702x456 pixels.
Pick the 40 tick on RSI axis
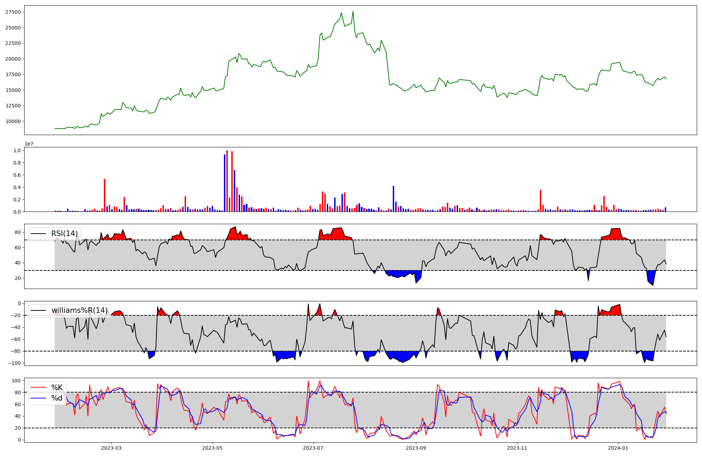point(18,263)
